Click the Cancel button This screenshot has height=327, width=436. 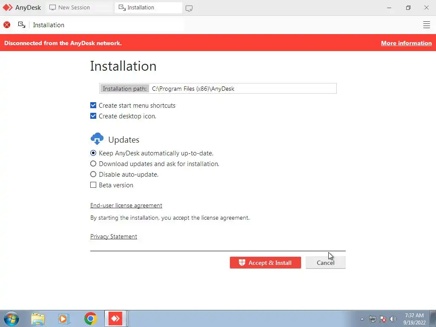click(326, 262)
